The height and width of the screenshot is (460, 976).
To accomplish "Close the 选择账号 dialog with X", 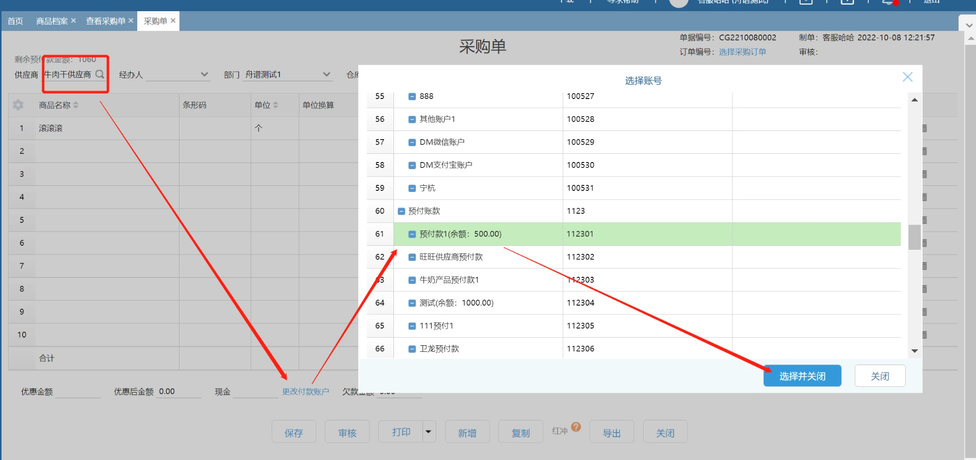I will point(907,77).
